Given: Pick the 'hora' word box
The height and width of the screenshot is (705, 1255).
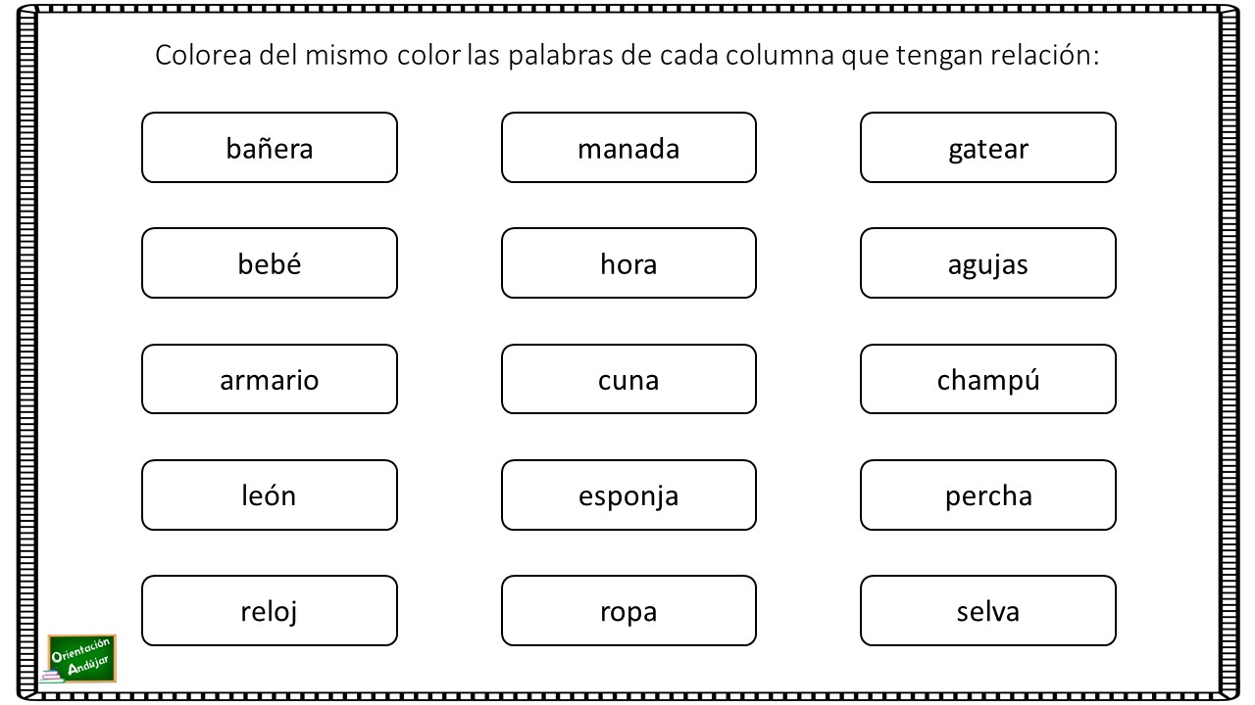Looking at the screenshot, I should [628, 263].
